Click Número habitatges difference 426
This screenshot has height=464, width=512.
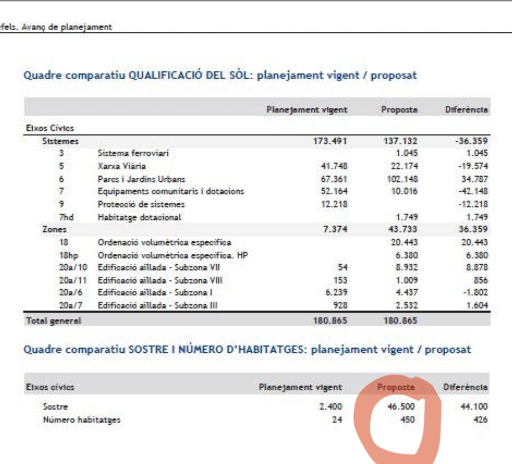tap(481, 419)
